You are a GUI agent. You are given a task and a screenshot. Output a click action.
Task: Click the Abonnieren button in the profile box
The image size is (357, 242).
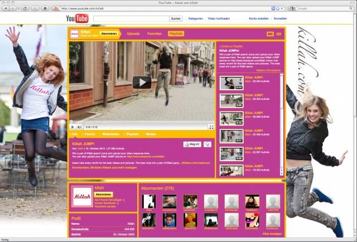[103, 195]
